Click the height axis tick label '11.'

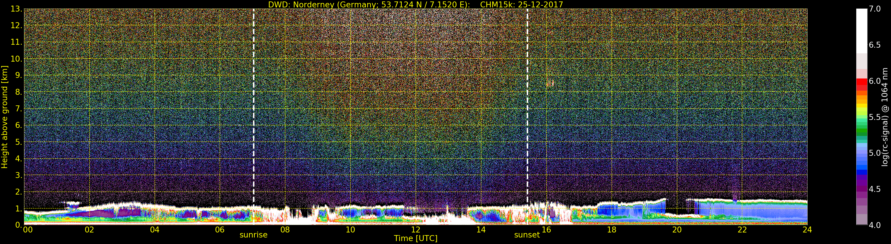click(16, 42)
